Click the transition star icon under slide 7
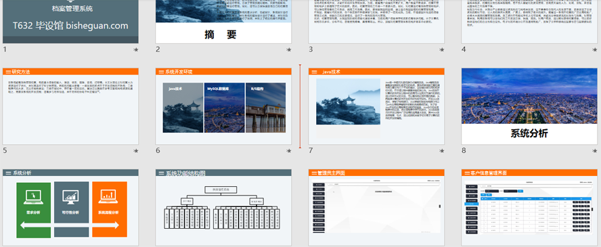Viewport: 601px width, 247px height. pyautogui.click(x=441, y=151)
